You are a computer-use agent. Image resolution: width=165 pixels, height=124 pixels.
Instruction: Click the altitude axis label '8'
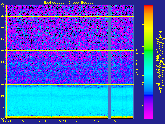click(x=3, y=28)
